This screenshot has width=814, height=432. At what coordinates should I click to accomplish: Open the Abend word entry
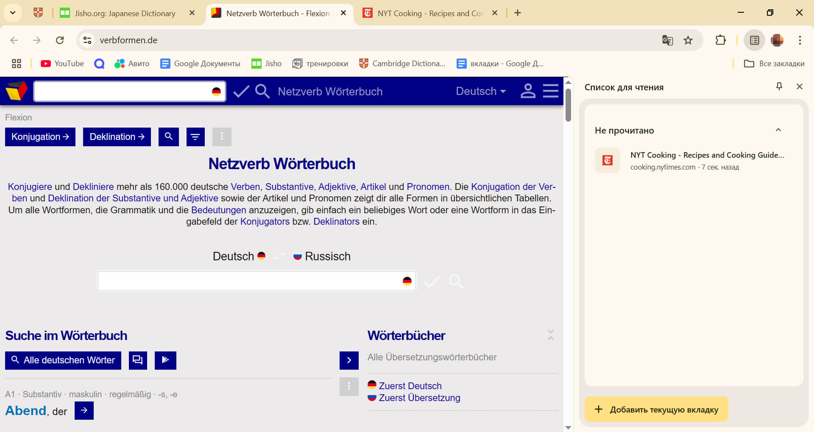click(25, 411)
